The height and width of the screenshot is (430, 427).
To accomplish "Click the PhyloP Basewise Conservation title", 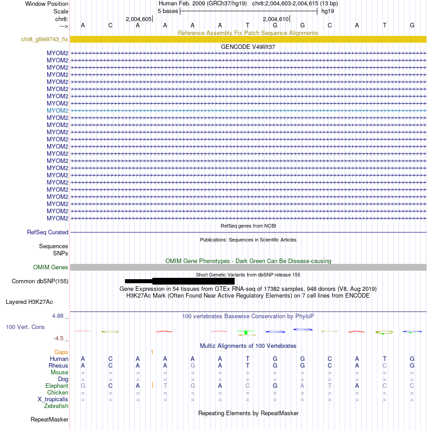I will click(248, 316).
